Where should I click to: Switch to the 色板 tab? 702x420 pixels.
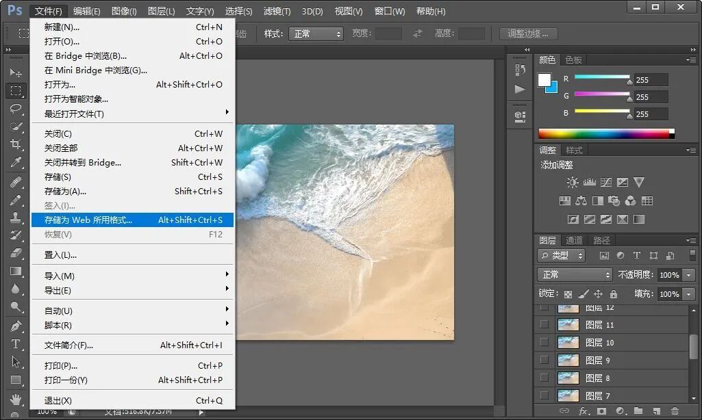pyautogui.click(x=573, y=60)
